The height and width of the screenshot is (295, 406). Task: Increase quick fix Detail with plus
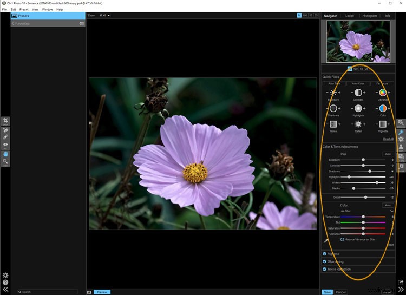pos(364,124)
